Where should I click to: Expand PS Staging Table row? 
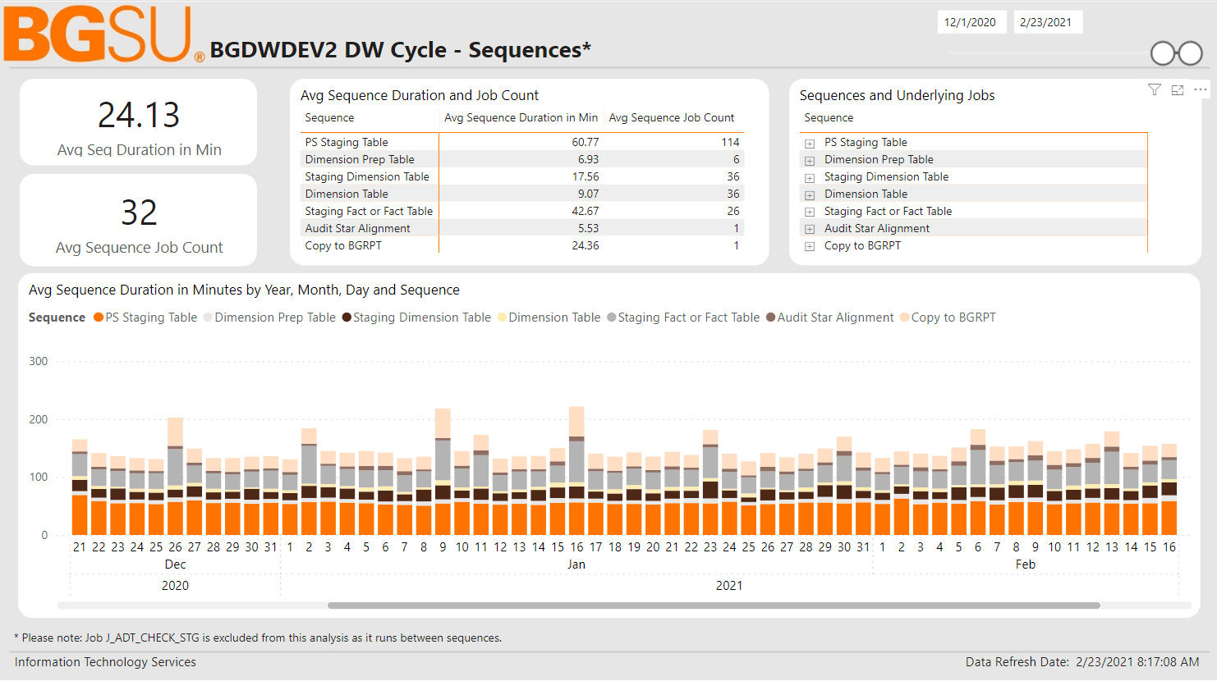coord(810,144)
